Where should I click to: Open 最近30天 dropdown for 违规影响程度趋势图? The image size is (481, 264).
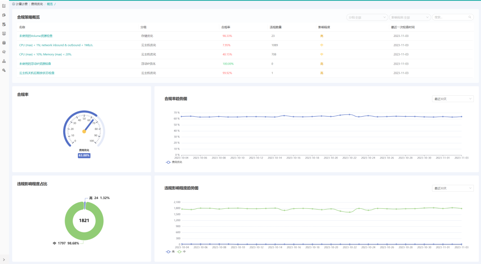click(x=452, y=188)
